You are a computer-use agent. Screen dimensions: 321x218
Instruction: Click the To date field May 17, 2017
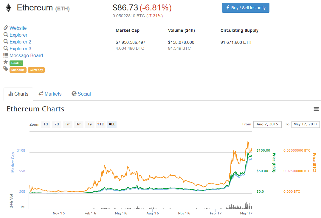[306, 124]
